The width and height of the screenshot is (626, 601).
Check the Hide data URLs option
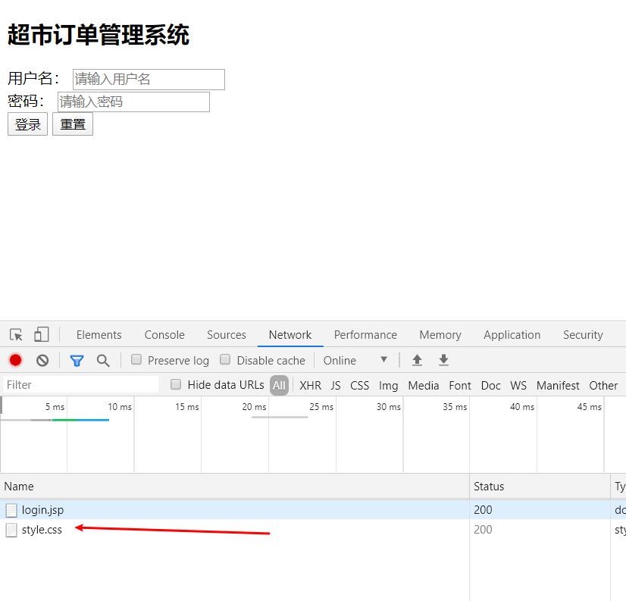click(176, 384)
